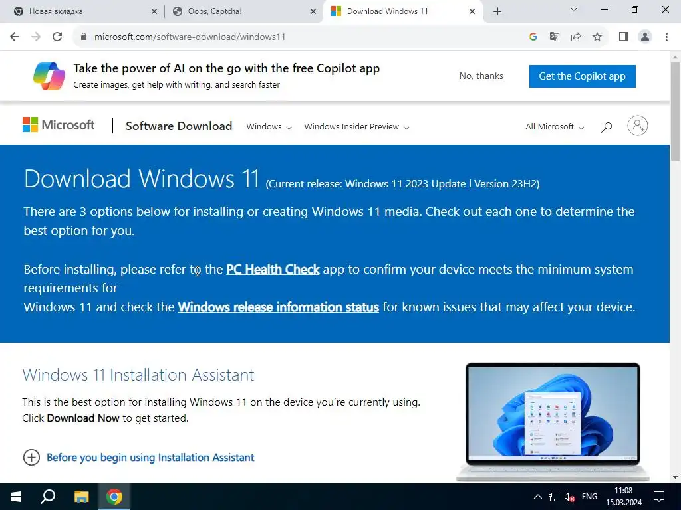The width and height of the screenshot is (681, 510).
Task: Open the browser side panel icon
Action: click(x=624, y=37)
